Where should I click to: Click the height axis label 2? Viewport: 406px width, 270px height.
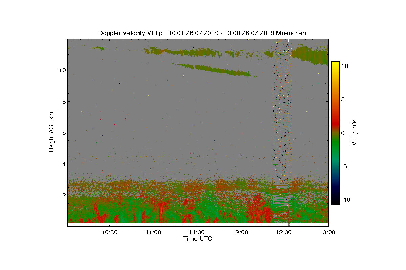64,195
